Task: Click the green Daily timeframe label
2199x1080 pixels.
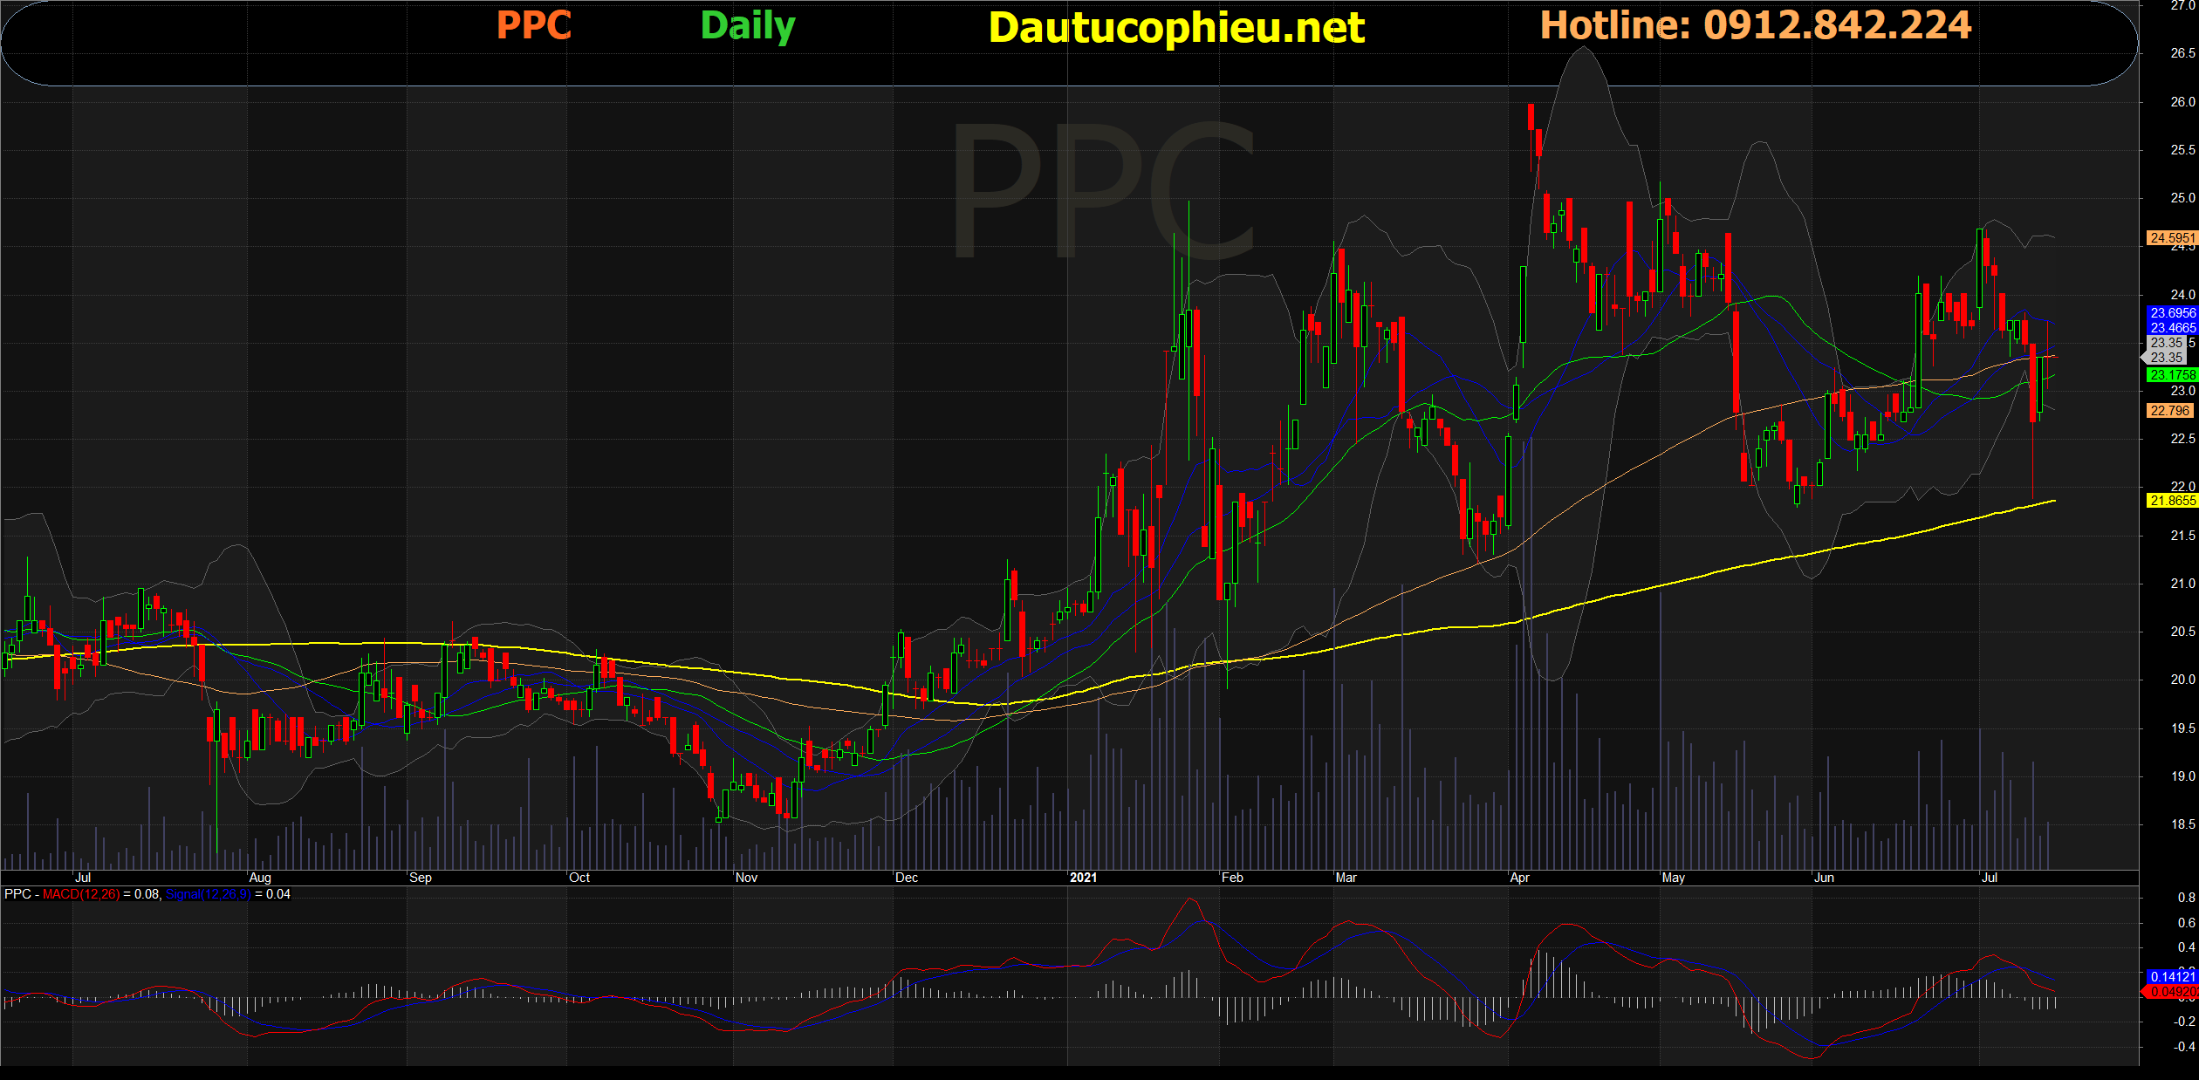Action: pyautogui.click(x=747, y=26)
